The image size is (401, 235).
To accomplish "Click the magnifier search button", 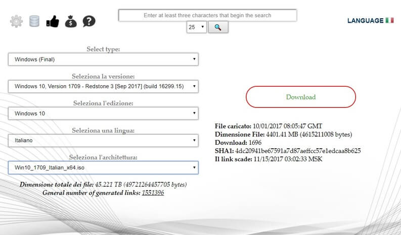I will [218, 27].
